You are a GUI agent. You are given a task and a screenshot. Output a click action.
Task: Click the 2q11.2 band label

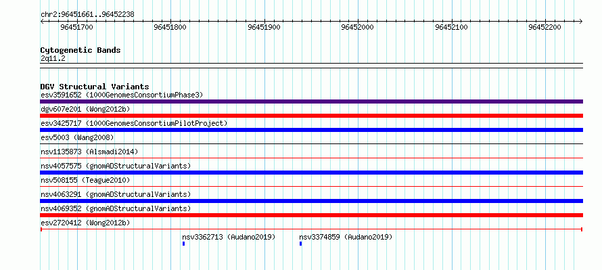pyautogui.click(x=53, y=58)
